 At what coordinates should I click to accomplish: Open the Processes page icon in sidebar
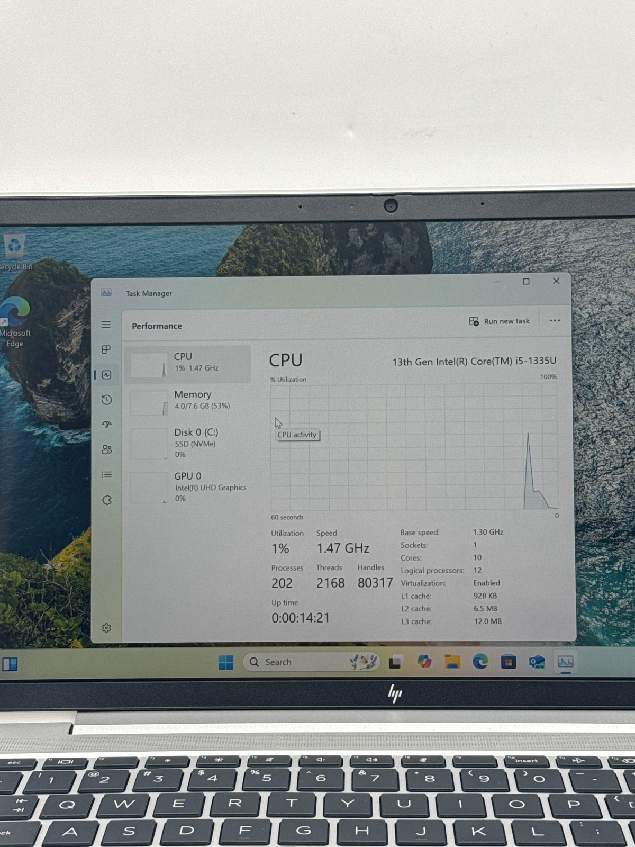click(106, 349)
